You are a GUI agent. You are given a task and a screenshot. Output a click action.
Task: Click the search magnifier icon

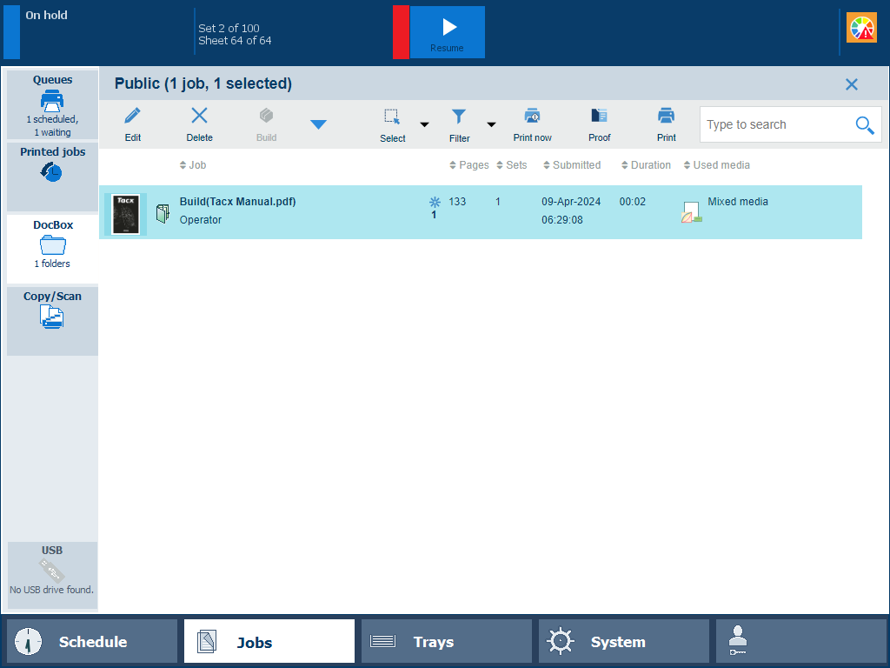coord(864,125)
